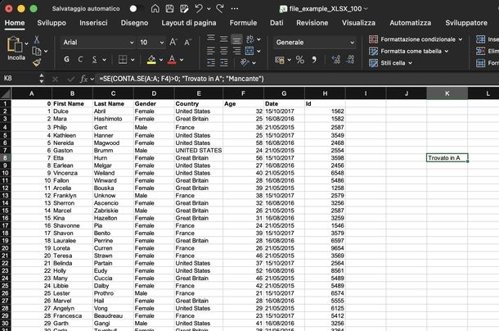Apply the thousands separator style

(314, 60)
